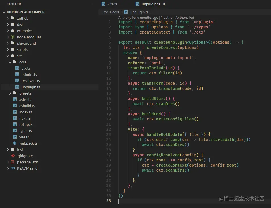
Task: Click the dist folder icon
Action: 13,24
